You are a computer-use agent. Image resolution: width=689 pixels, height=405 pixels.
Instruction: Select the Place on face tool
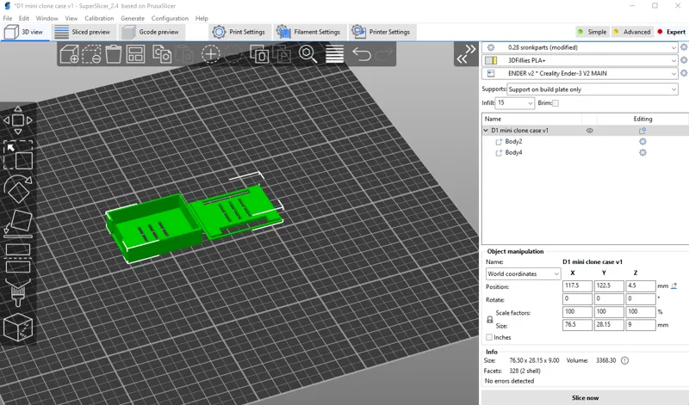(18, 223)
